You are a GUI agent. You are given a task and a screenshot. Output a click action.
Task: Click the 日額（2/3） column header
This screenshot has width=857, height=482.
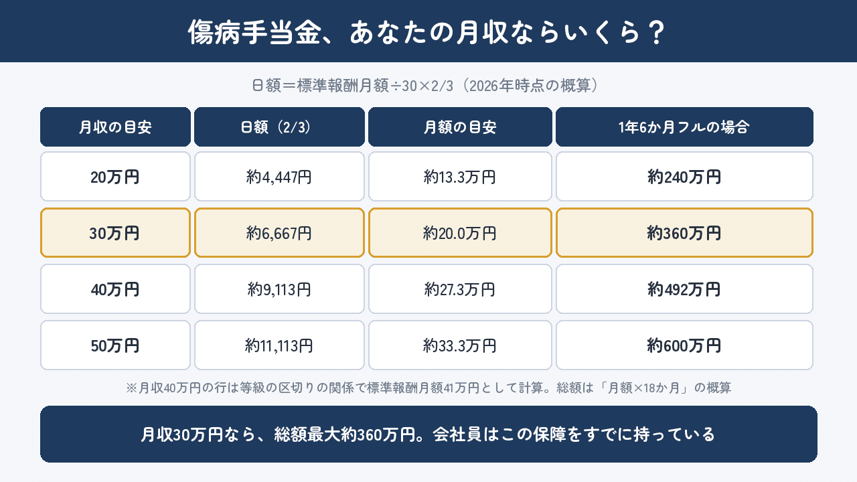click(279, 127)
